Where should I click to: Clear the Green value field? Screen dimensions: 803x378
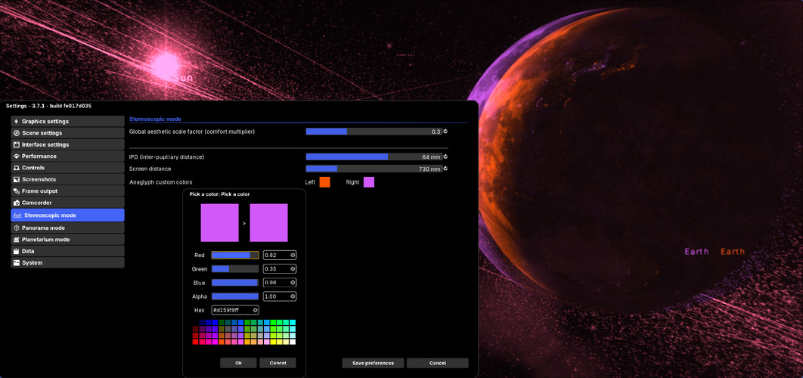293,268
